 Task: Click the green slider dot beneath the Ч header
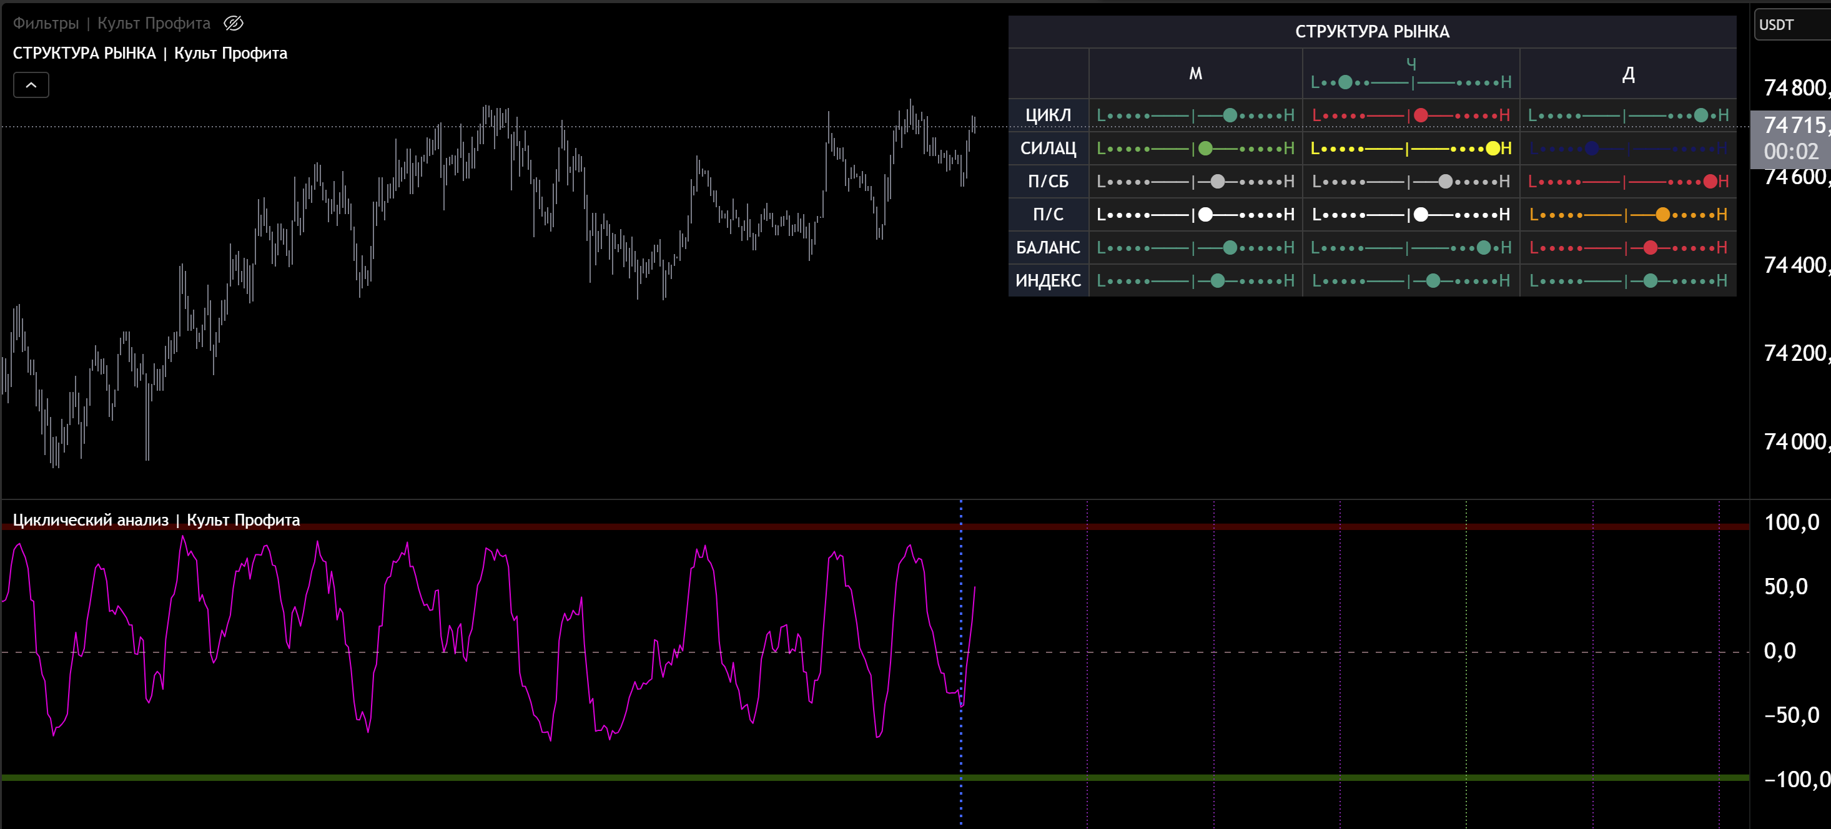coord(1345,82)
